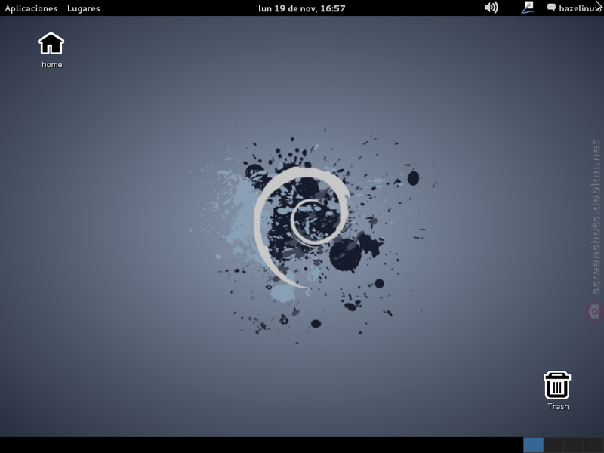Click the volume speaker icon
Screen dimensions: 604x453
click(492, 8)
